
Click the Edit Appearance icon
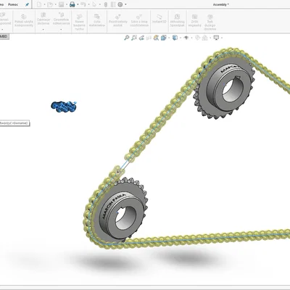(197, 38)
